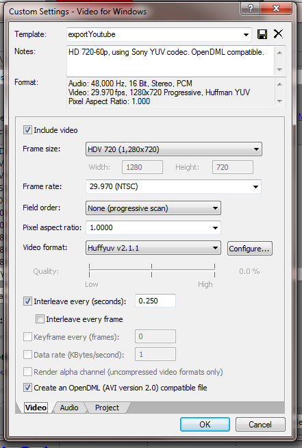Viewport: 302px width, 448px height.
Task: Switch to the Audio tab
Action: pyautogui.click(x=69, y=408)
